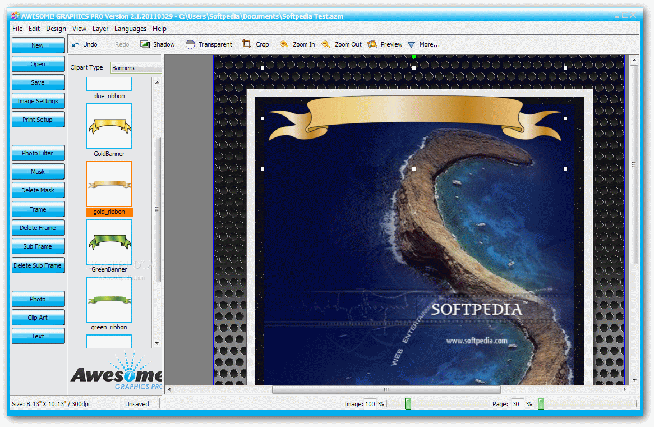Click the Undo arrow icon
This screenshot has width=654, height=427.
[76, 45]
